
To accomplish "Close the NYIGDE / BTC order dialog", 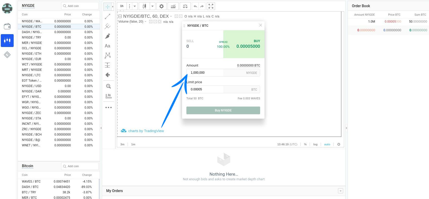I will tap(261, 25).
